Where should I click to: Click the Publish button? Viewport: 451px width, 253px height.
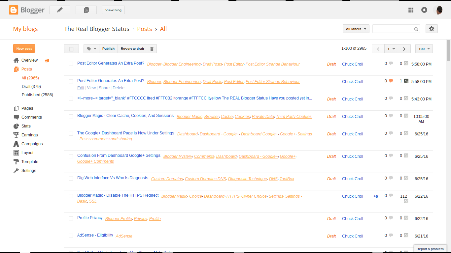(108, 49)
